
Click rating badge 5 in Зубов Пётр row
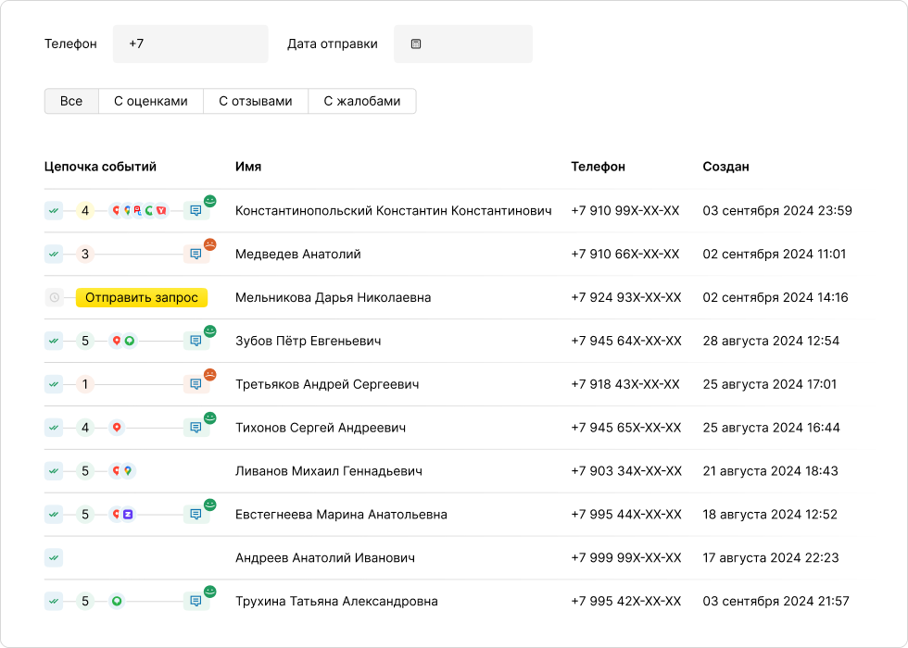[85, 341]
